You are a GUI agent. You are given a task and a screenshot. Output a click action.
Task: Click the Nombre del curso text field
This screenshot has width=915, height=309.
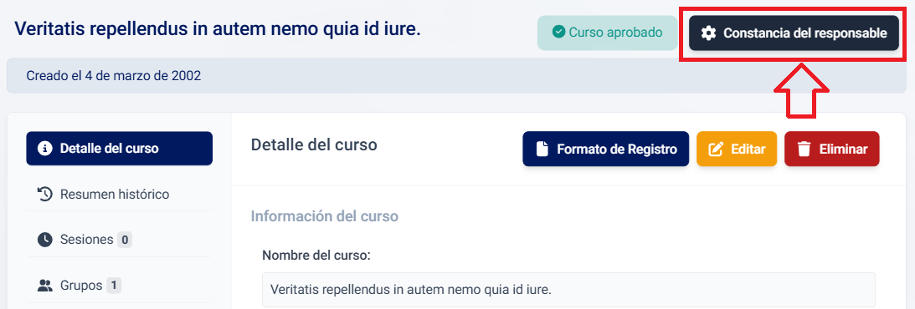[x=569, y=289]
